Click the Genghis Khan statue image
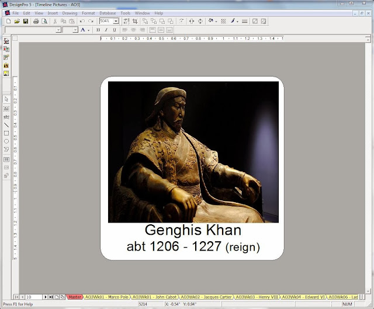Image resolution: width=374 pixels, height=309 pixels. click(x=193, y=152)
